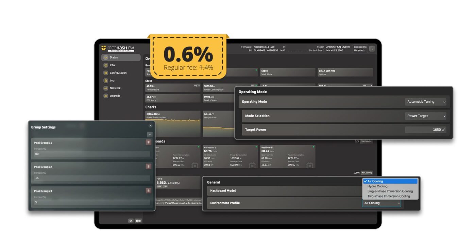Image resolution: width=476 pixels, height=238 pixels.
Task: Click the chip icon on Hashboard 1
Action: point(252,165)
